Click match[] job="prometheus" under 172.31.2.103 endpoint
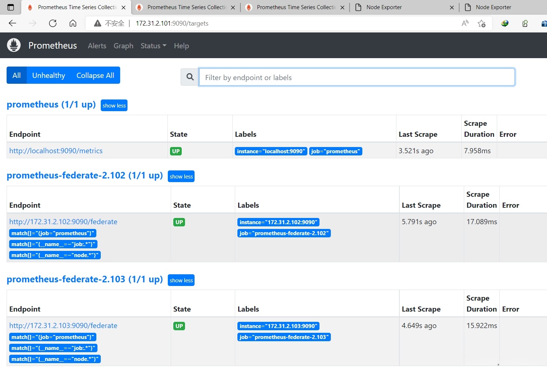This screenshot has height=369, width=547. [x=53, y=337]
